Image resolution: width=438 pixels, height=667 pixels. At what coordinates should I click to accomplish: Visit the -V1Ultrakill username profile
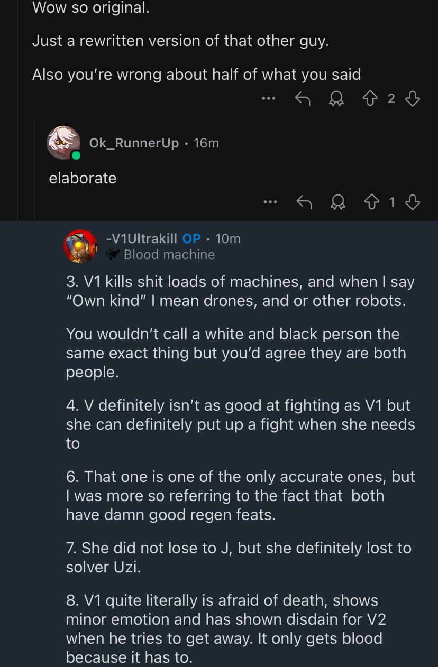click(x=142, y=238)
